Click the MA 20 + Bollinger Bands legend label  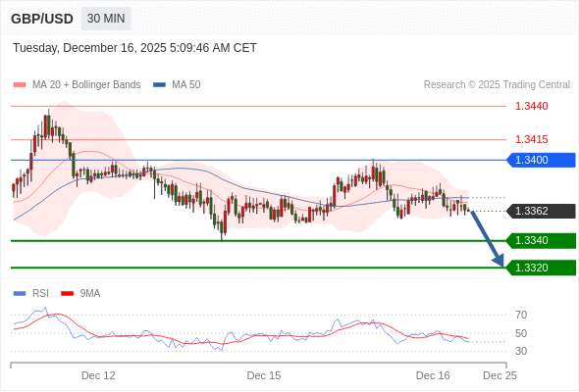86,85
